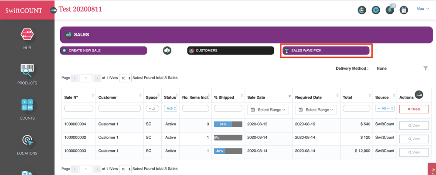This screenshot has width=436, height=175.
Task: View sale 1000000004 details
Action: click(414, 125)
